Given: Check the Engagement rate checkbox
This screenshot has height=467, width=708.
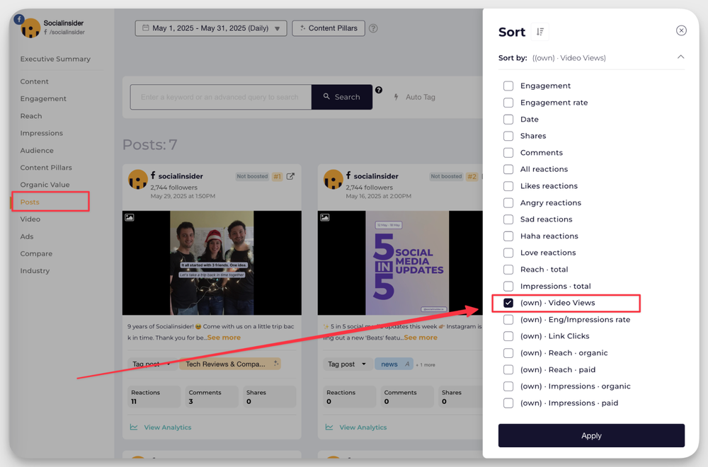Looking at the screenshot, I should click(508, 103).
